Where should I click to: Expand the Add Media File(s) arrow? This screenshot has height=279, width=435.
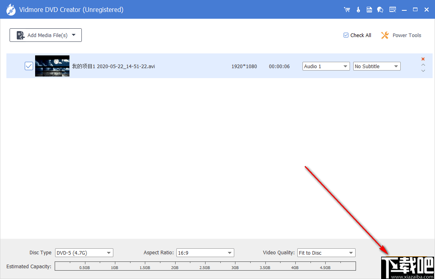74,35
